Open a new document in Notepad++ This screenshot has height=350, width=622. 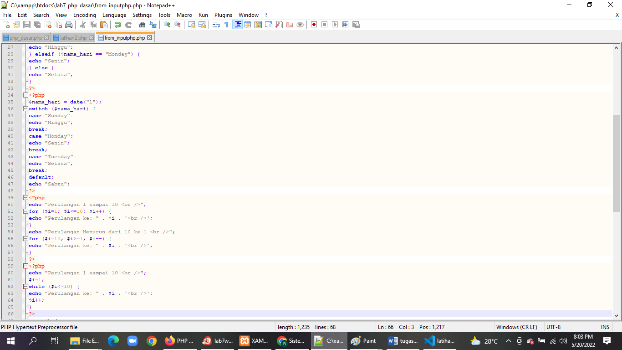pos(5,25)
